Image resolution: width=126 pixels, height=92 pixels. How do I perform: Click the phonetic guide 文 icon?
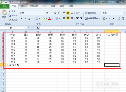click(x=57, y=19)
